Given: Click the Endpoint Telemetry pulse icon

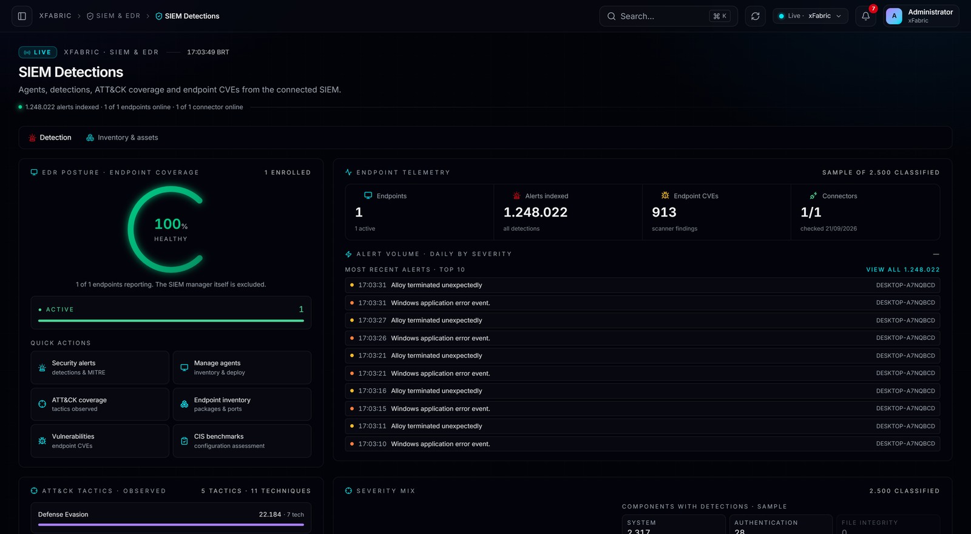Looking at the screenshot, I should point(348,172).
